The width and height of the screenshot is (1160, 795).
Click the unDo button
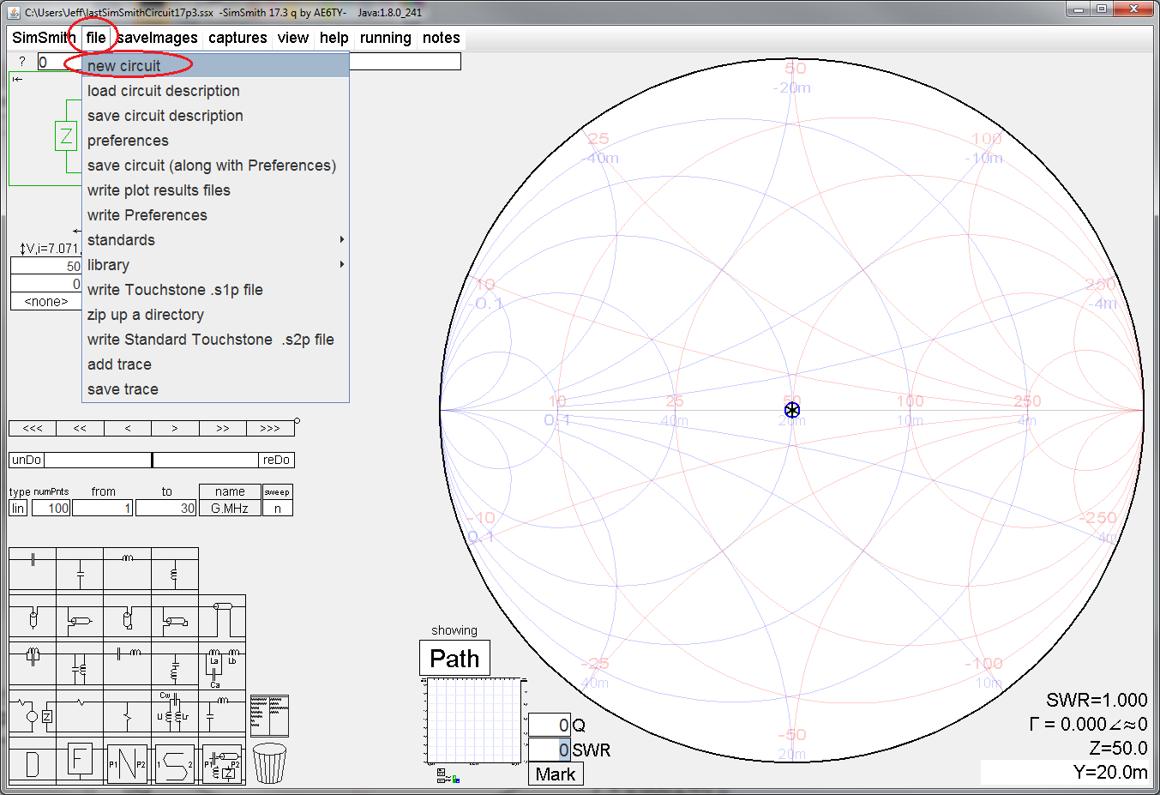click(x=26, y=460)
